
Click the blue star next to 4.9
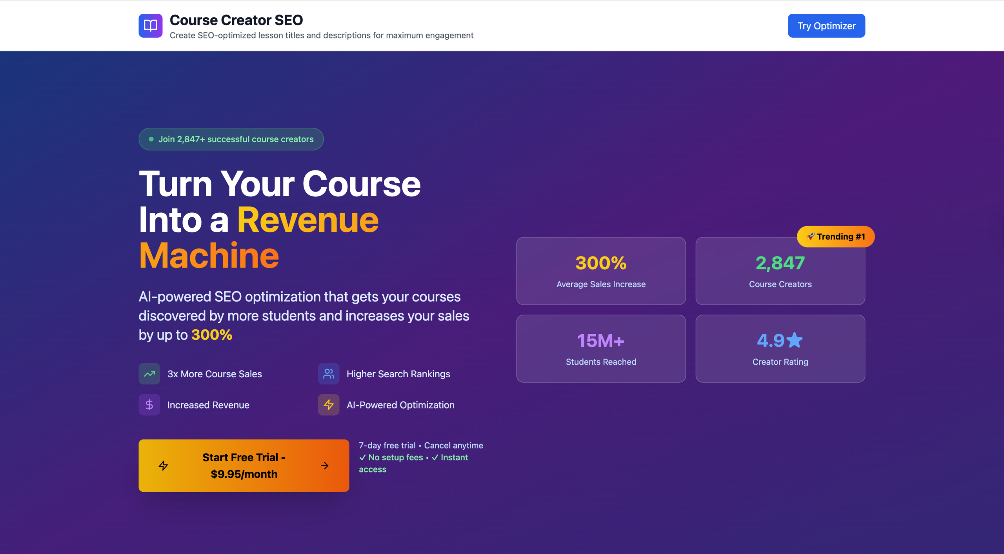click(795, 340)
